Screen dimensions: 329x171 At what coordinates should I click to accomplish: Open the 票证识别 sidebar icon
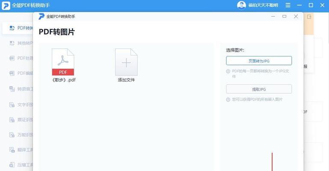(12, 120)
